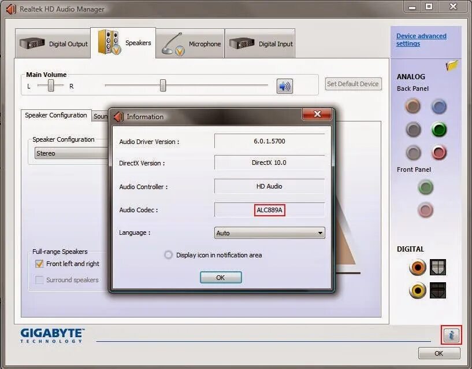Switch to the Digital Input tab
Screen dimensions: 472x369
click(260, 44)
